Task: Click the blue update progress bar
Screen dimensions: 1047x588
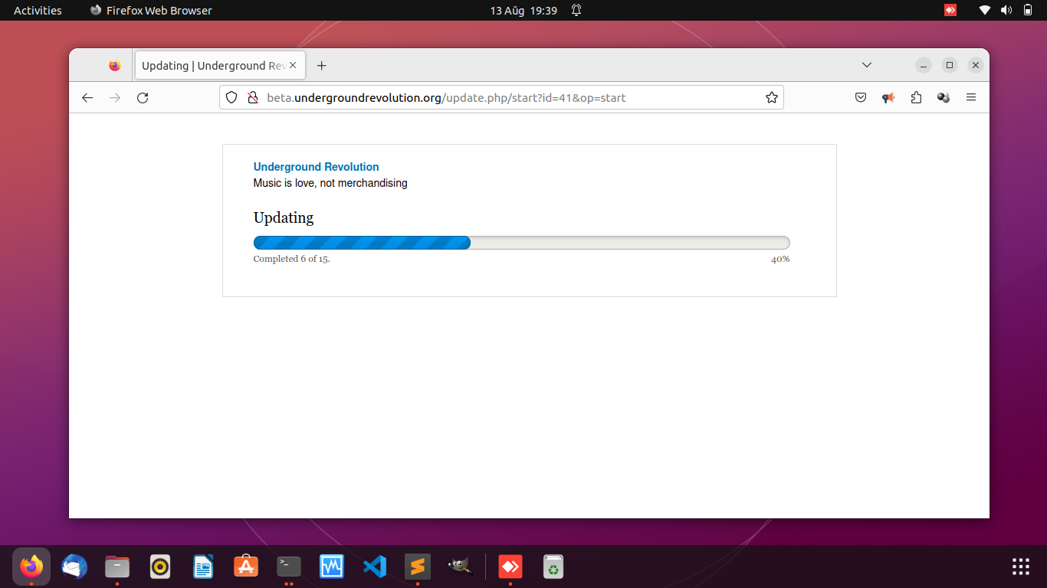Action: (x=362, y=243)
